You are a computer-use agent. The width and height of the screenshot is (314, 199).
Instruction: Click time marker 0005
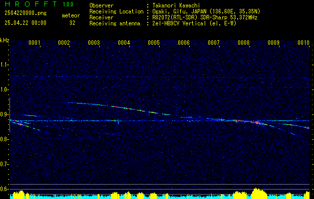click(x=154, y=43)
